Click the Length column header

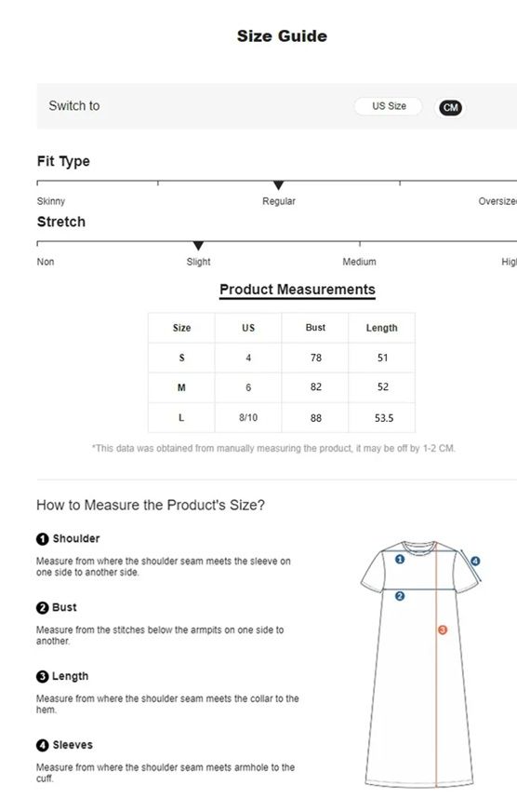(382, 328)
